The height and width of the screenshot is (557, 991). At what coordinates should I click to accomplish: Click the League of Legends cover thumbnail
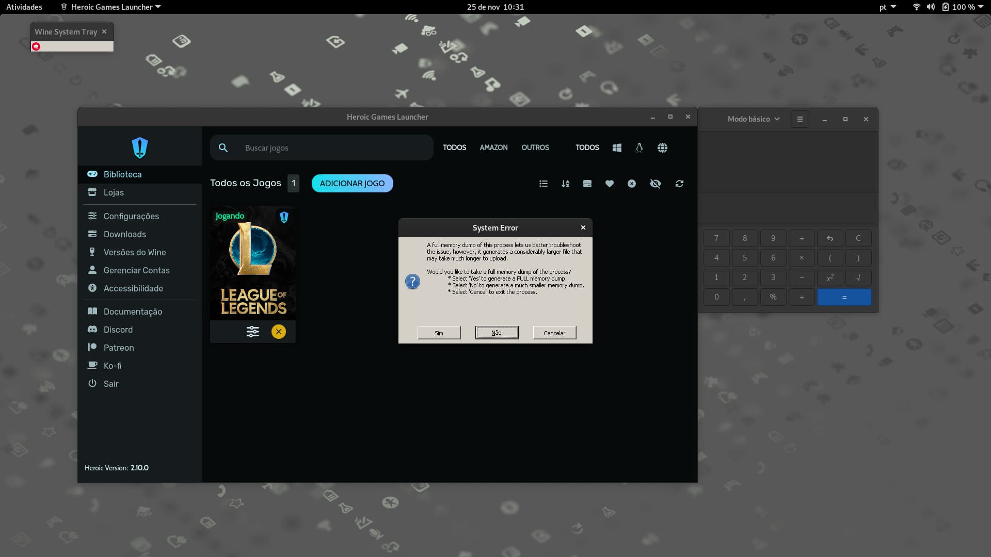[x=253, y=263]
